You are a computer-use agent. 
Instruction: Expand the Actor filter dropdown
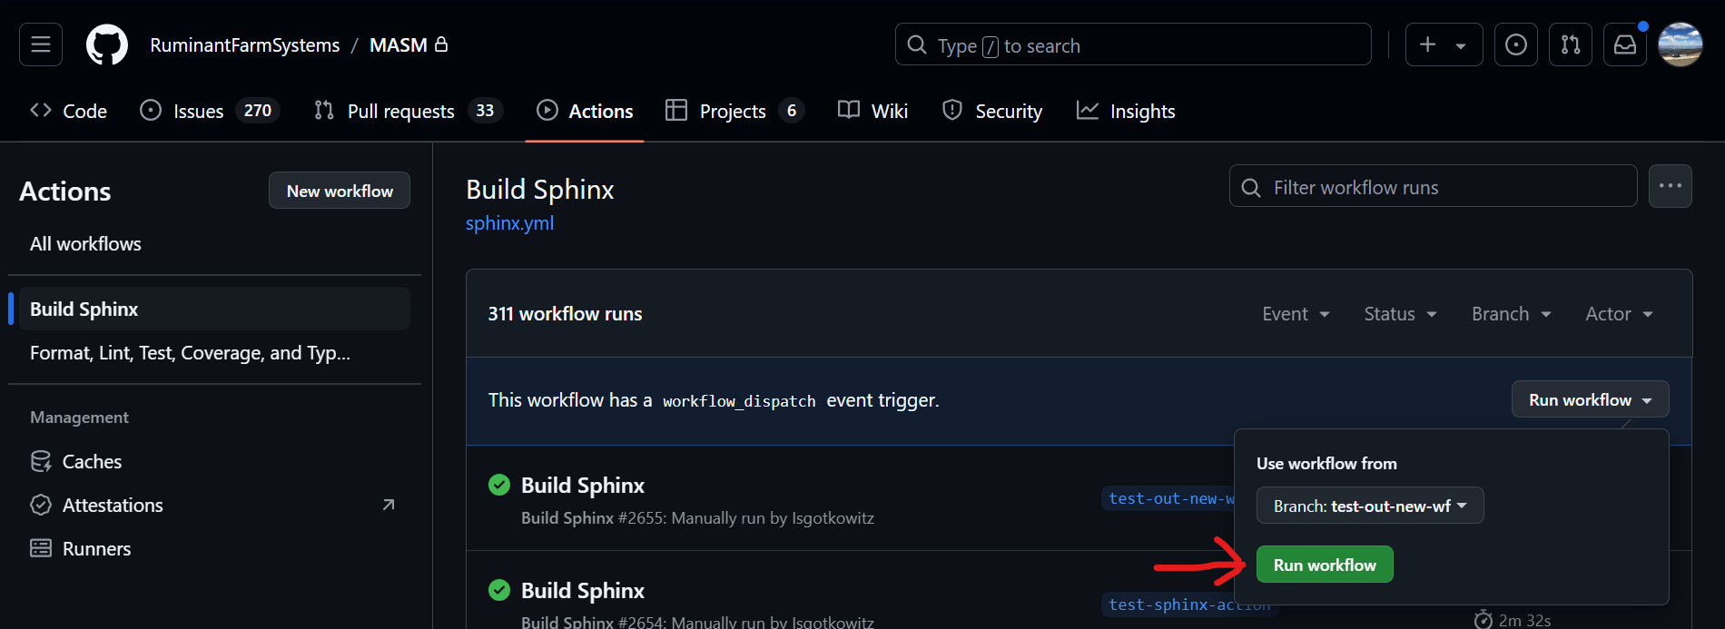[x=1619, y=314]
